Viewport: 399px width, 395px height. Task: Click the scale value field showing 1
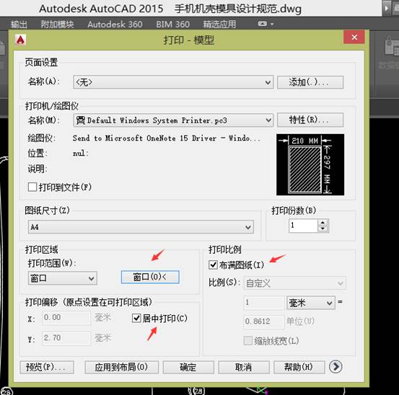[x=264, y=303]
